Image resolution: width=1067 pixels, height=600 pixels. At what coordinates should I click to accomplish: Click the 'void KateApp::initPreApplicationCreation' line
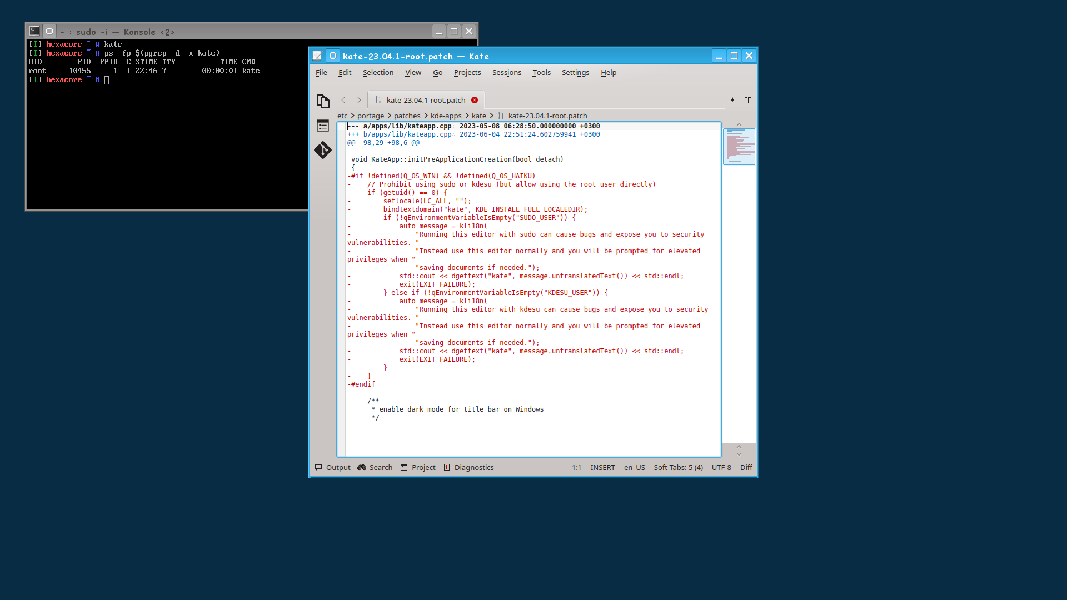[x=457, y=159]
